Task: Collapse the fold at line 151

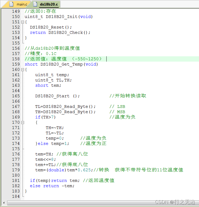Action: coord(23,22)
